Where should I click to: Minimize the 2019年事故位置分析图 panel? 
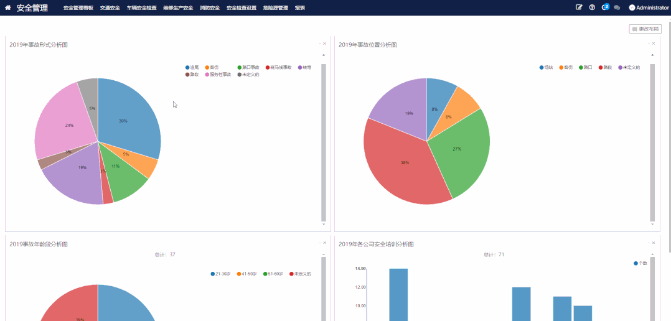pos(649,44)
